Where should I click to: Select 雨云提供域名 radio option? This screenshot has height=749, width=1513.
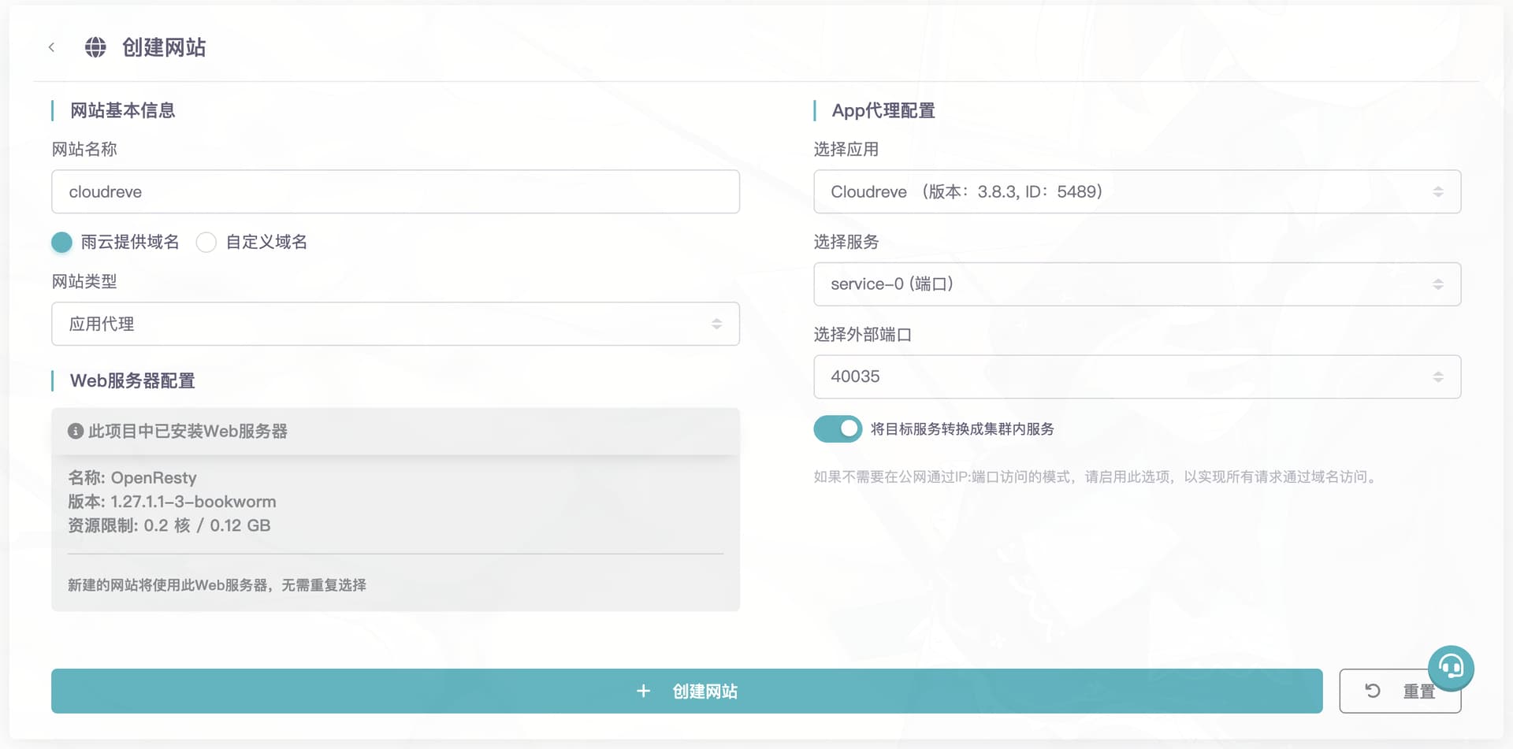coord(61,242)
